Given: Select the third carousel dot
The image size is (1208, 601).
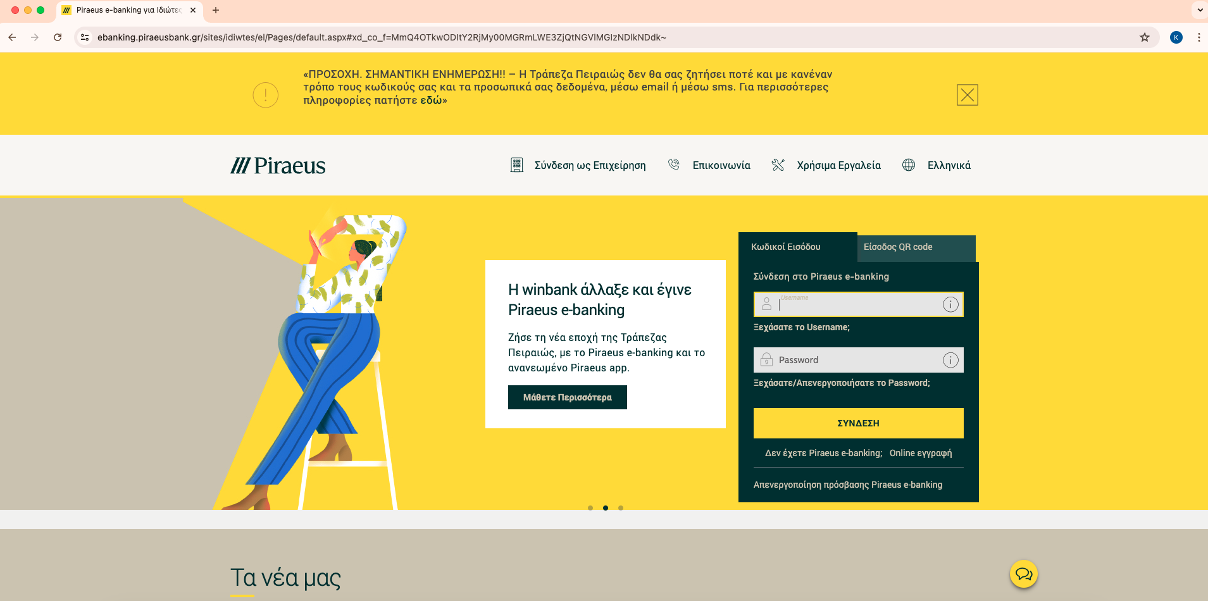Looking at the screenshot, I should click(x=621, y=508).
